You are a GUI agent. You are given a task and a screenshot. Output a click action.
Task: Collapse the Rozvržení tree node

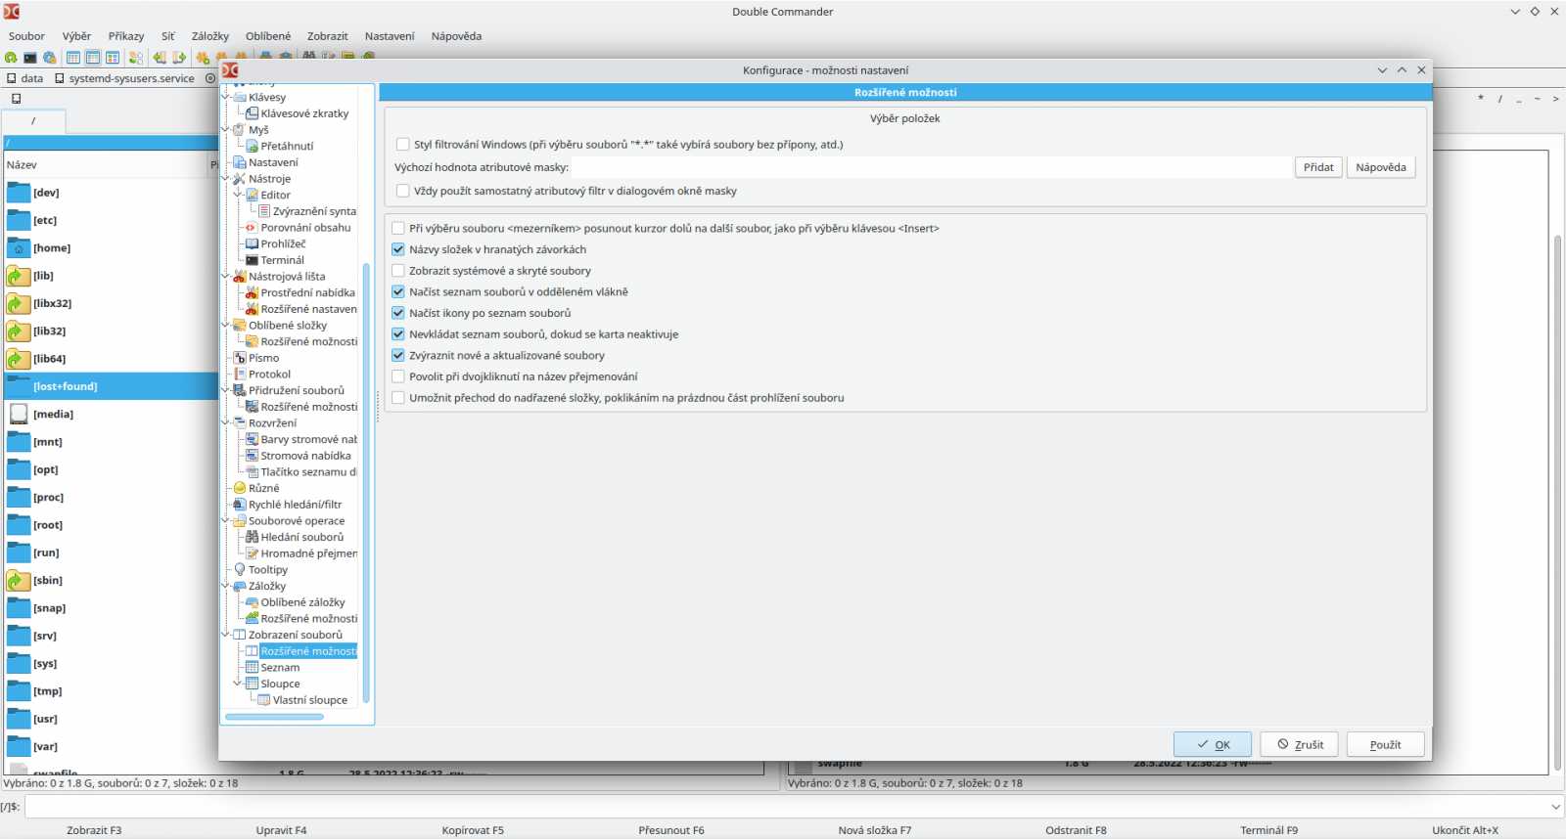(x=226, y=422)
